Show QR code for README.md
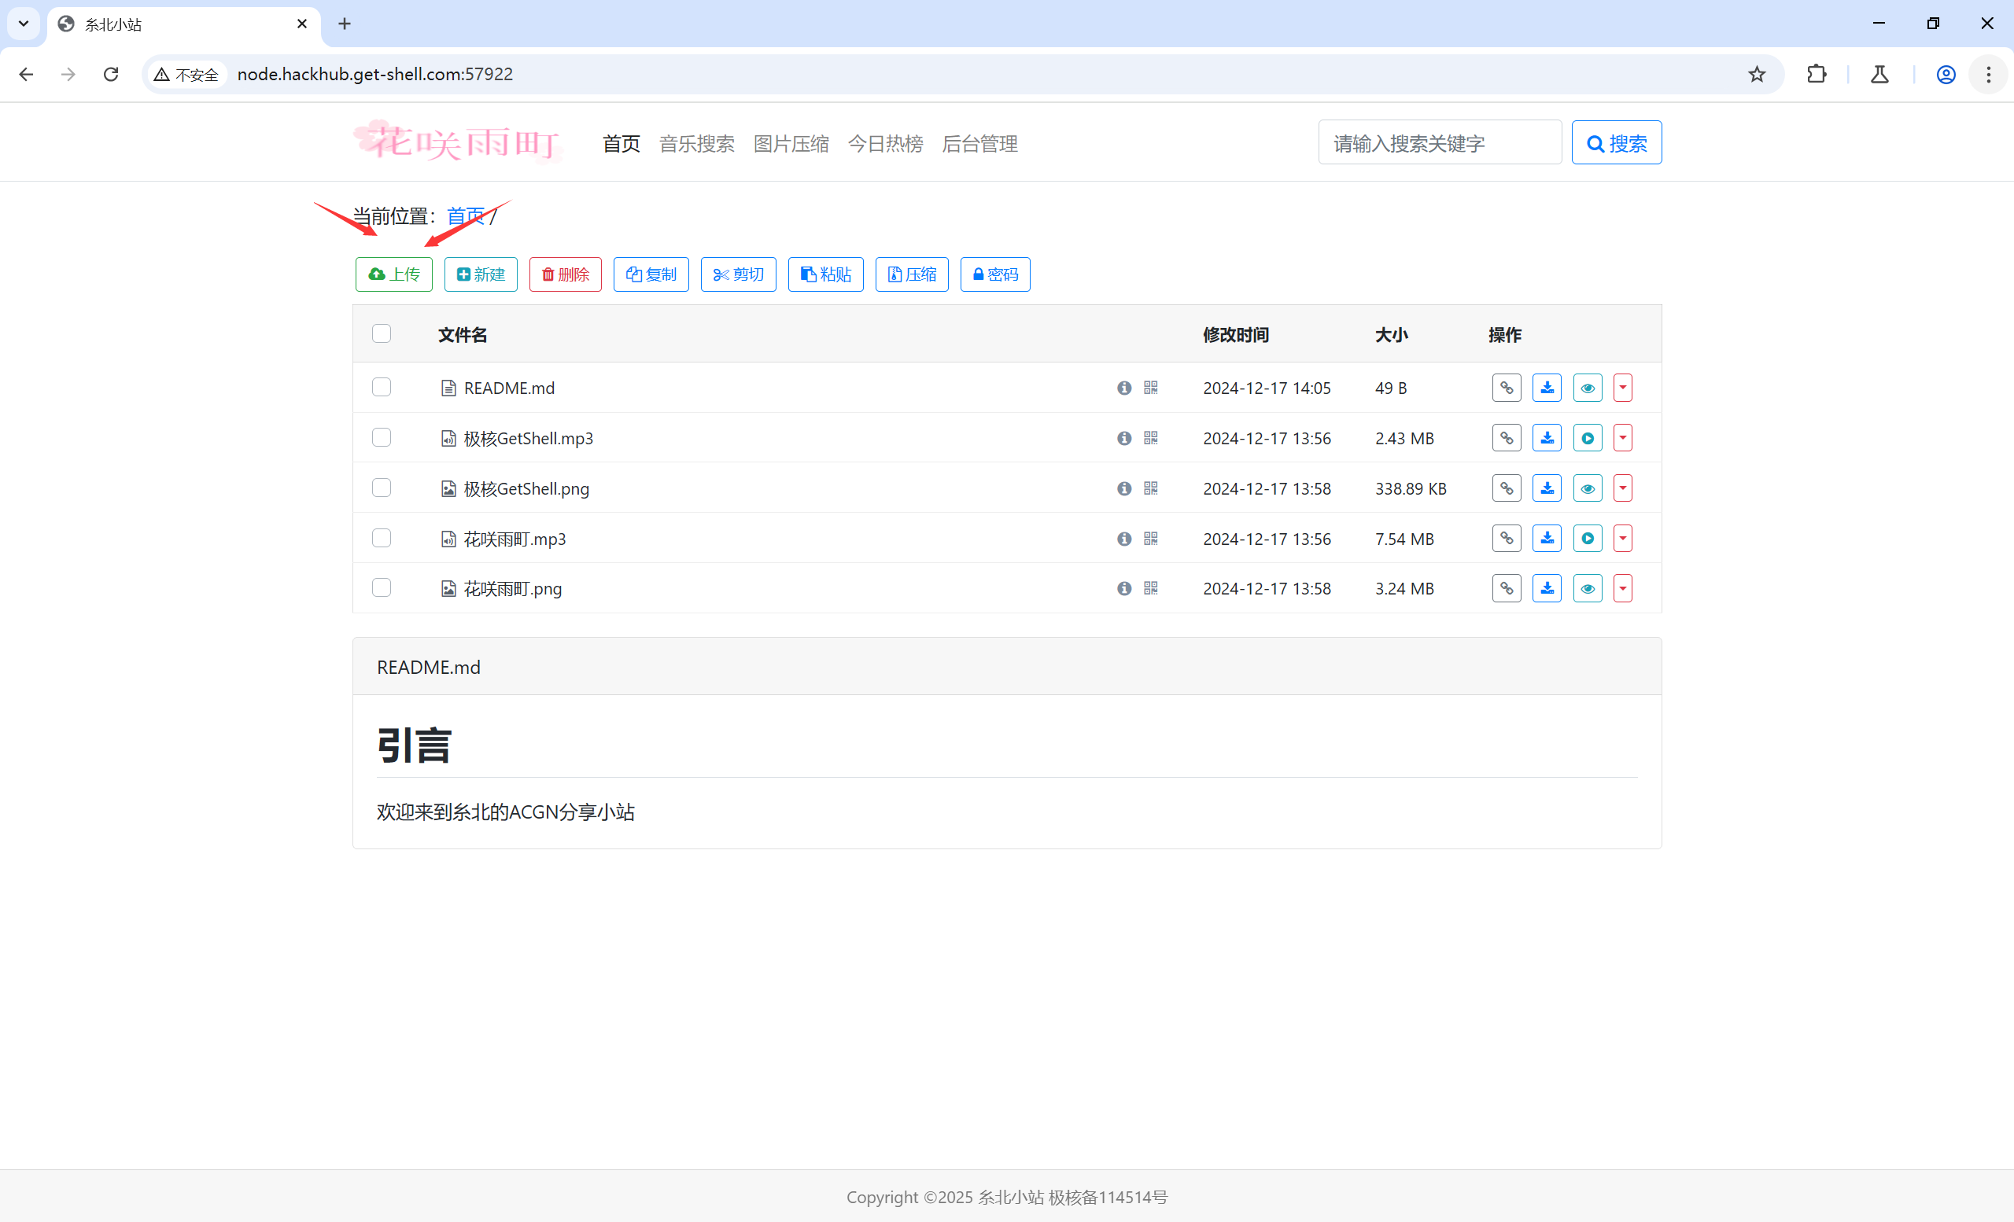 (x=1151, y=387)
